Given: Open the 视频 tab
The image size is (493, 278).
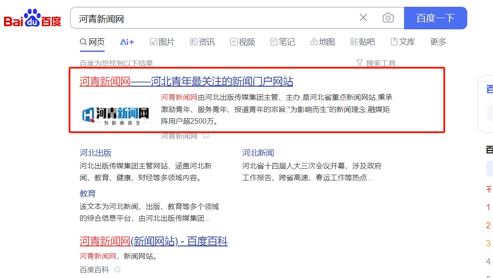Looking at the screenshot, I should 242,42.
